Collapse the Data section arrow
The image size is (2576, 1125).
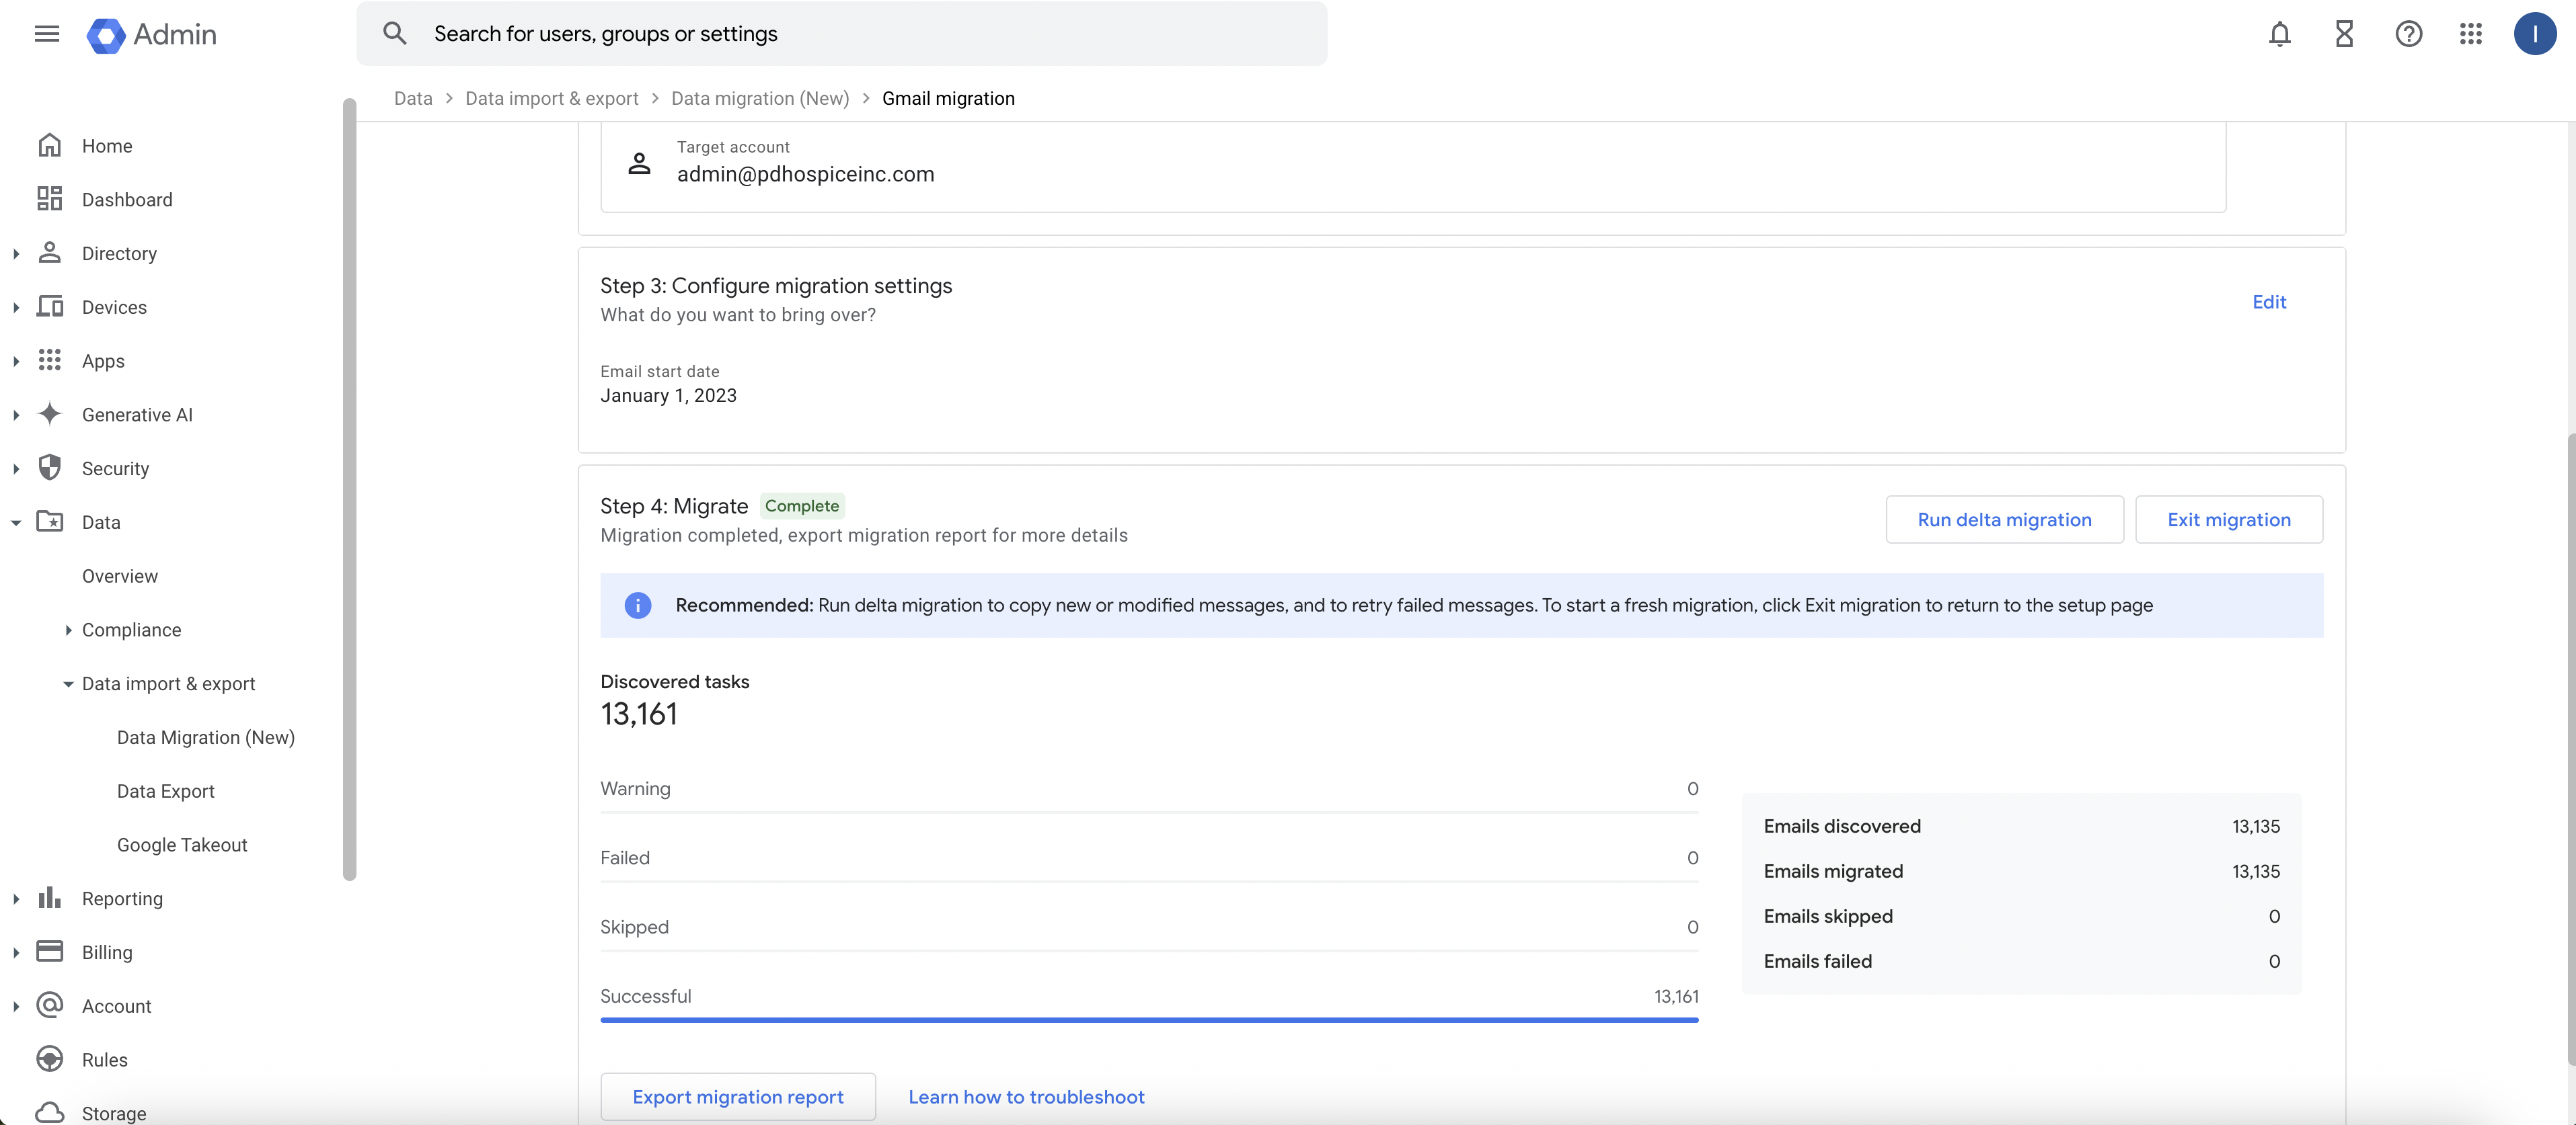16,523
